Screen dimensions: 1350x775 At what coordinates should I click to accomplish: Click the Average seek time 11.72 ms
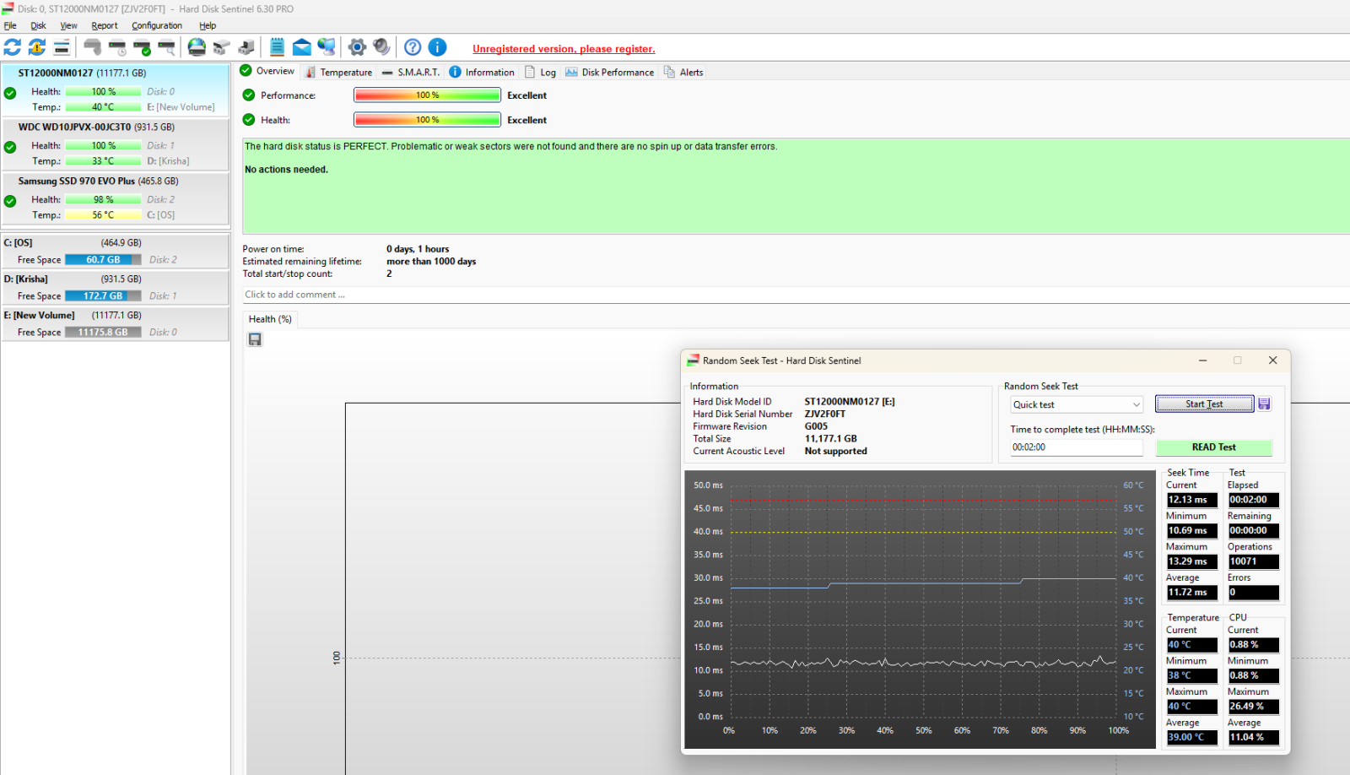click(1192, 593)
